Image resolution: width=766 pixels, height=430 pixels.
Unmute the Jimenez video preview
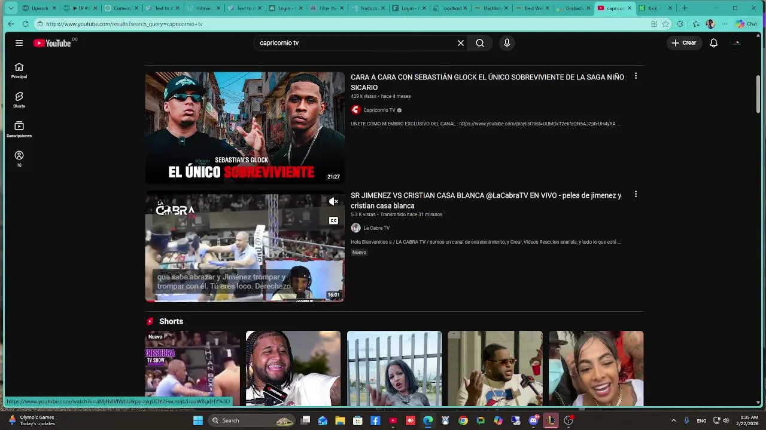333,202
